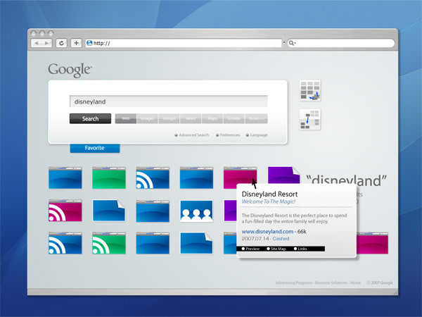422x317 pixels.
Task: Open the fourth blue thumbnail in the top row
Action: coord(196,178)
